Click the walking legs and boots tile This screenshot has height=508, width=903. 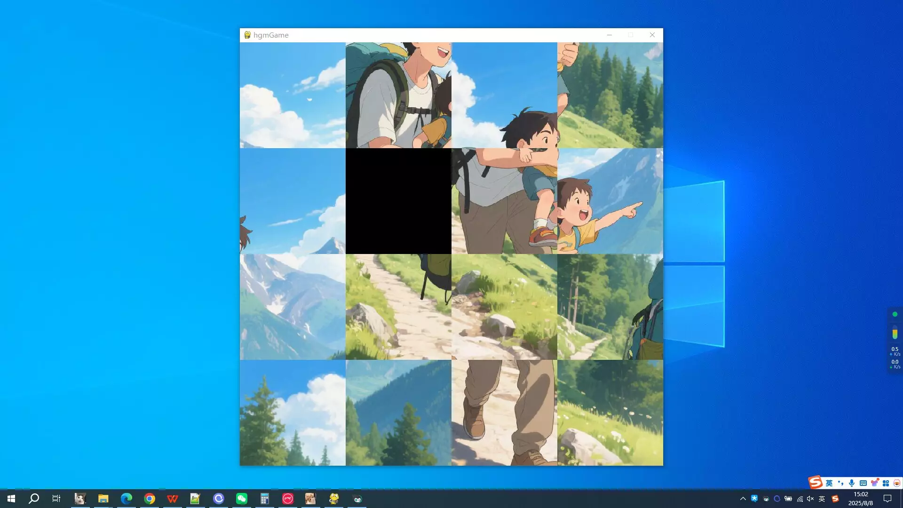pos(504,413)
